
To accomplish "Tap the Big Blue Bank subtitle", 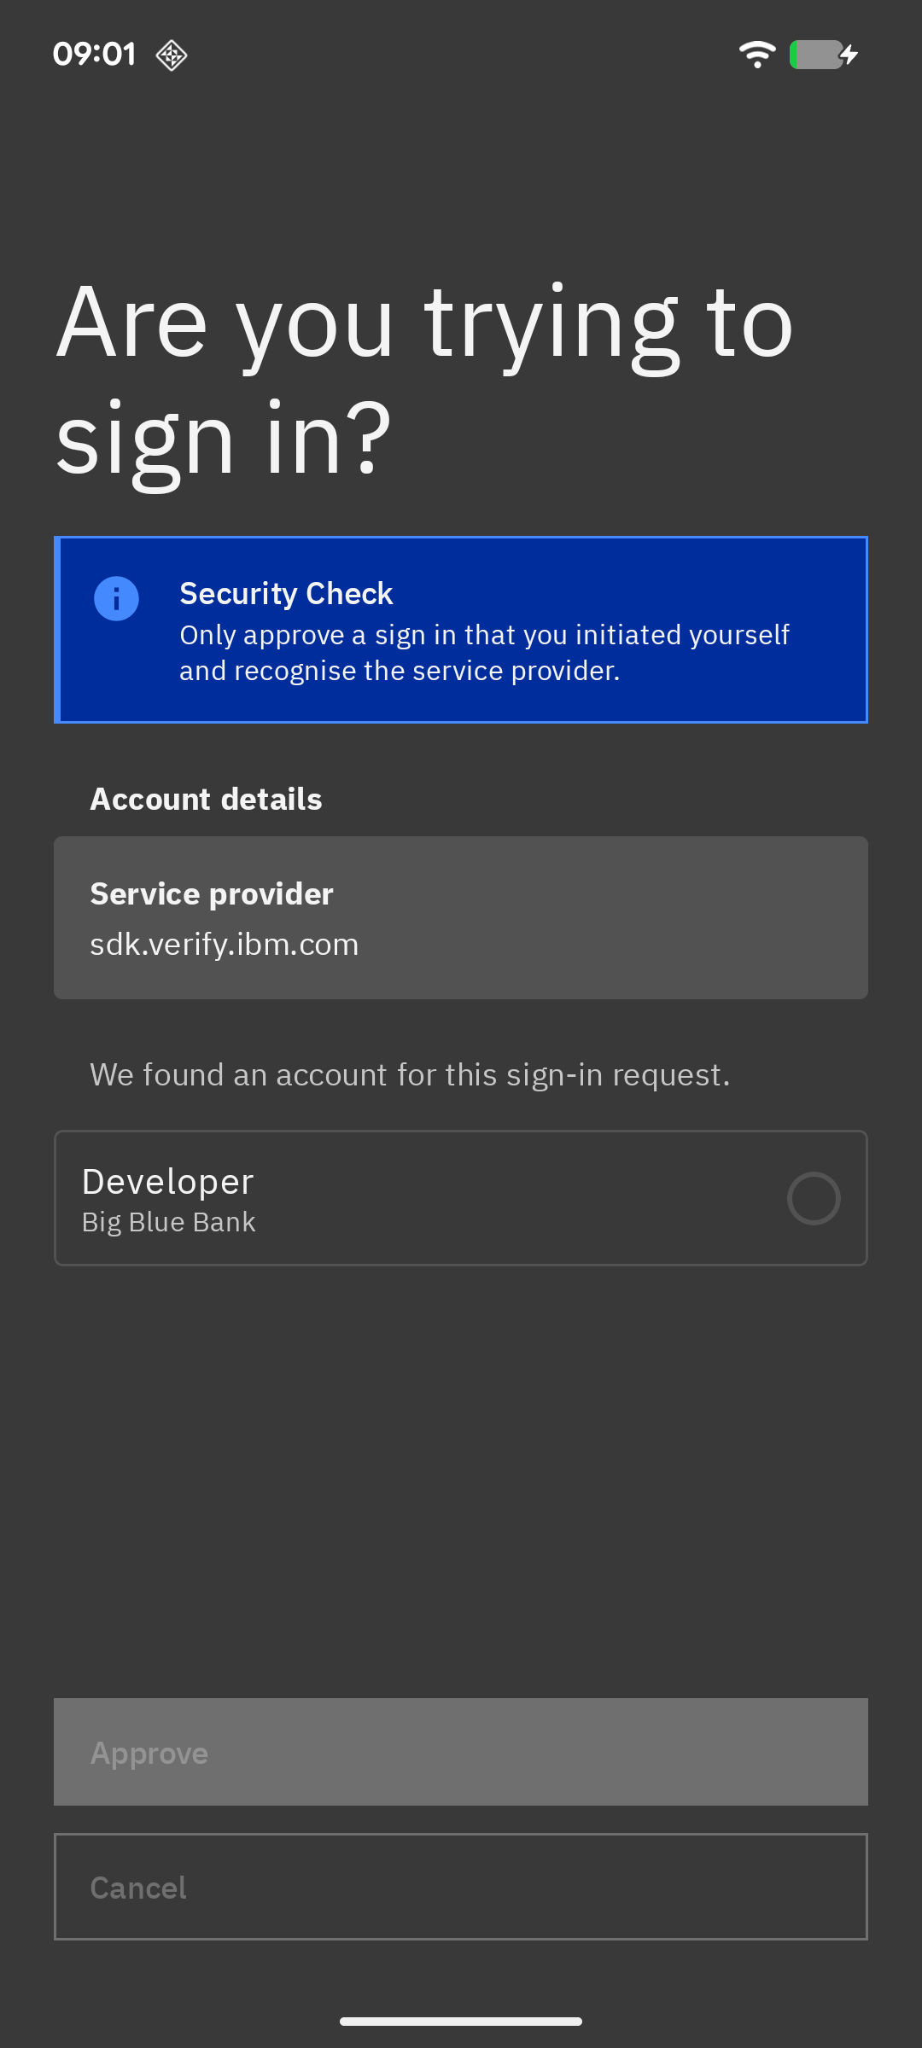I will pyautogui.click(x=169, y=1223).
